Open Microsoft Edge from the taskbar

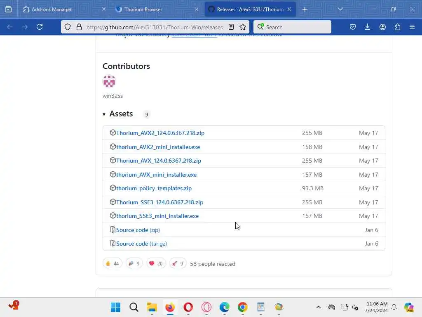click(224, 307)
